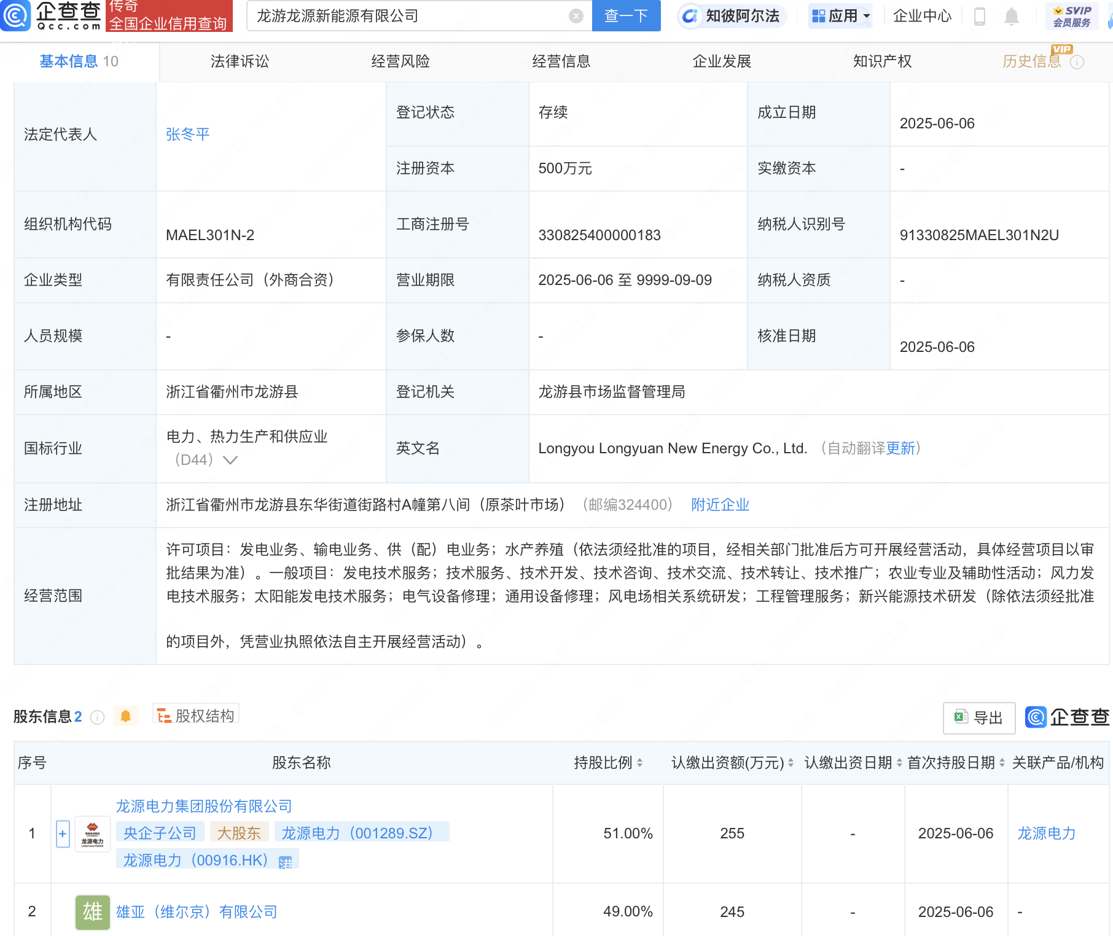Click 更新 link for English name
The height and width of the screenshot is (936, 1113).
pos(900,448)
